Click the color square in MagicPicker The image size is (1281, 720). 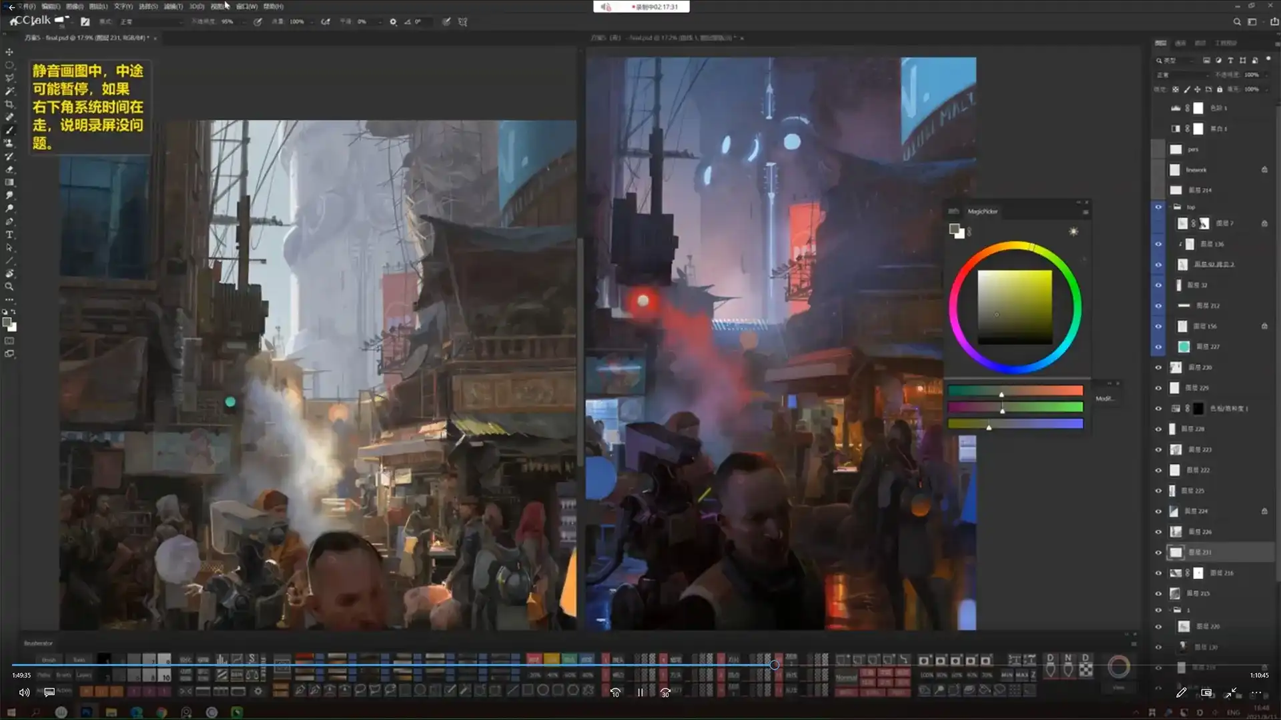[x=1014, y=307]
